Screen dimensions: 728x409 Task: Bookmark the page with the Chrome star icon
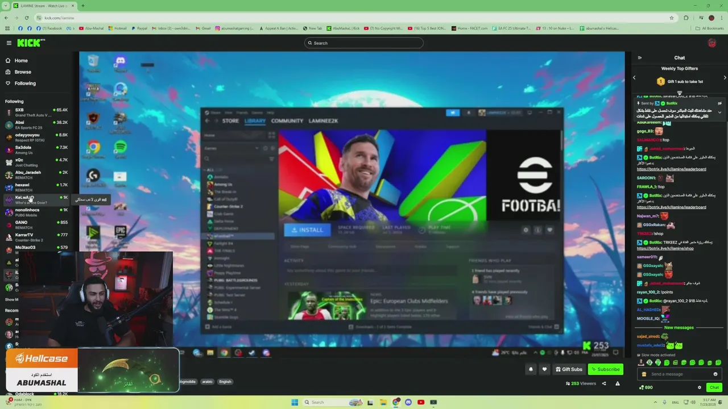[x=672, y=18]
